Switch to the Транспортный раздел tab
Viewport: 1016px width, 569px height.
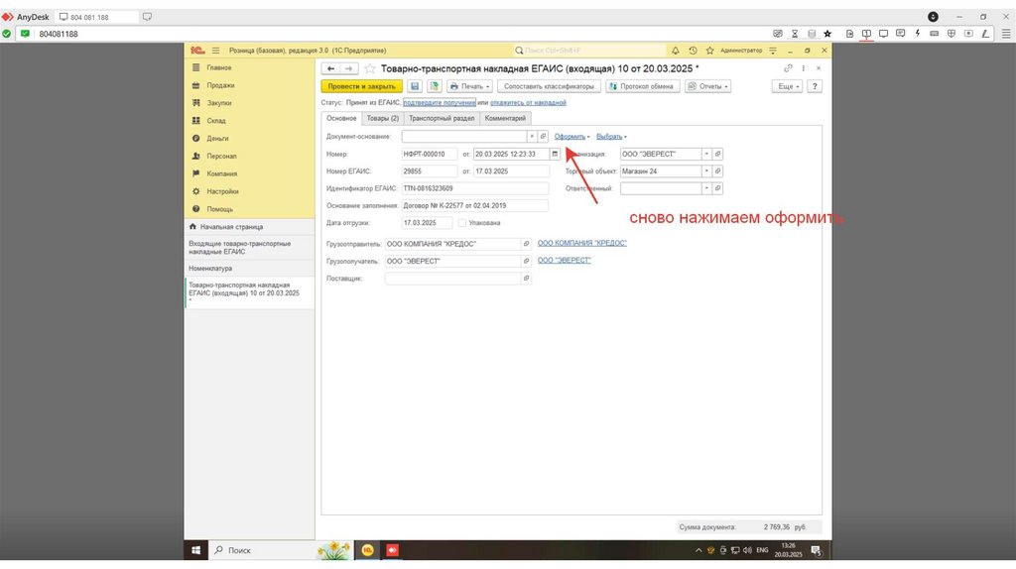(x=442, y=118)
